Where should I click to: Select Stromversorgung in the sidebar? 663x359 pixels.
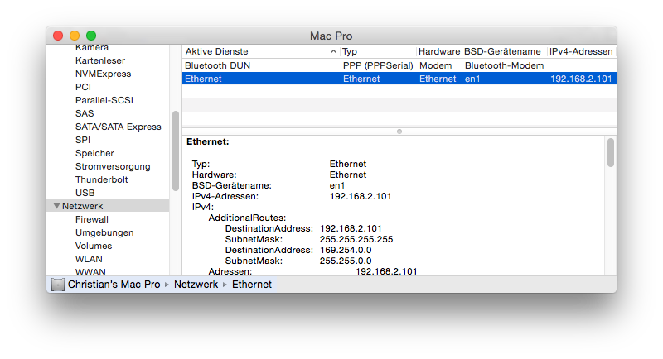pyautogui.click(x=113, y=166)
